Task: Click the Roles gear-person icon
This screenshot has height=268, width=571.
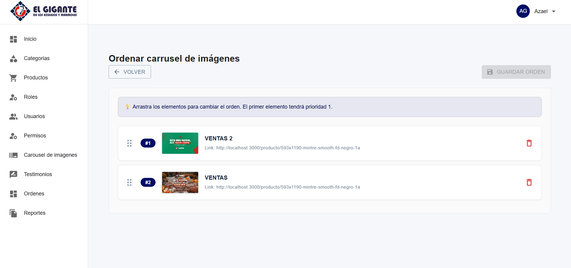Action: (13, 97)
